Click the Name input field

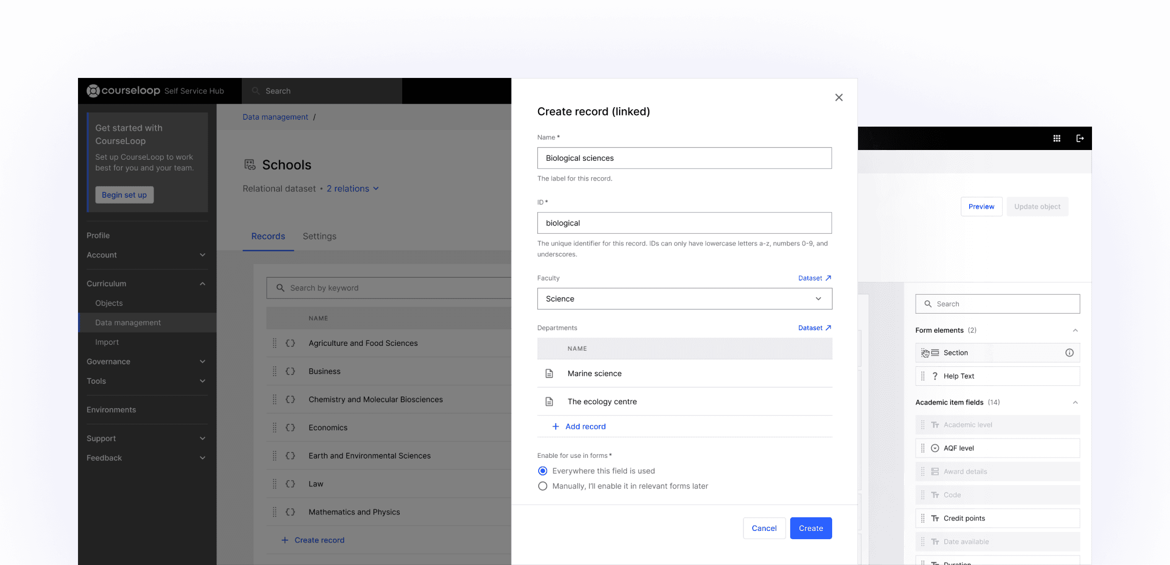[684, 158]
